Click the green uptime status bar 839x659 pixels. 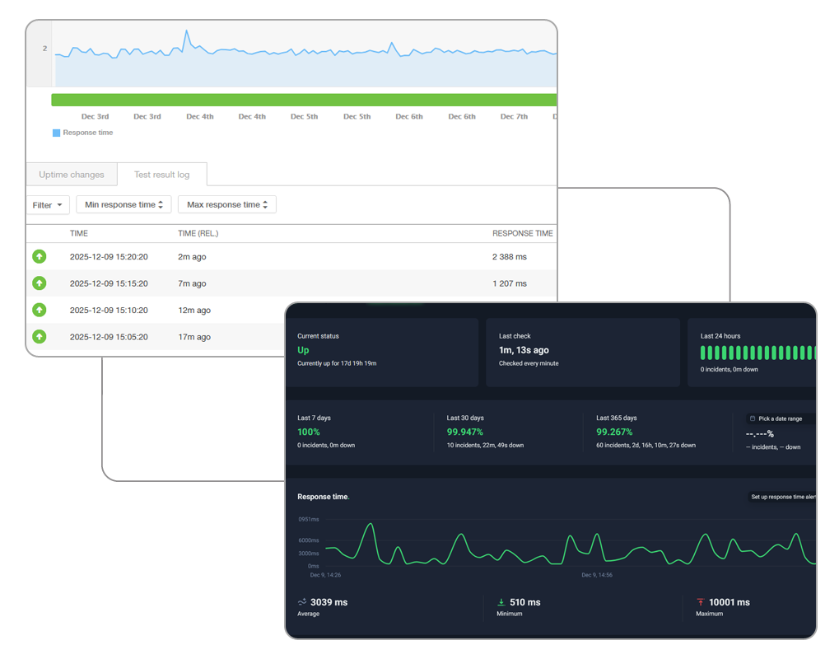click(x=304, y=100)
